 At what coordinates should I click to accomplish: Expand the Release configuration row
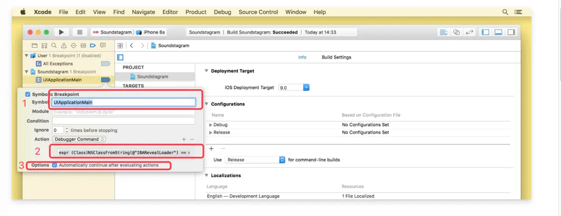coord(210,132)
